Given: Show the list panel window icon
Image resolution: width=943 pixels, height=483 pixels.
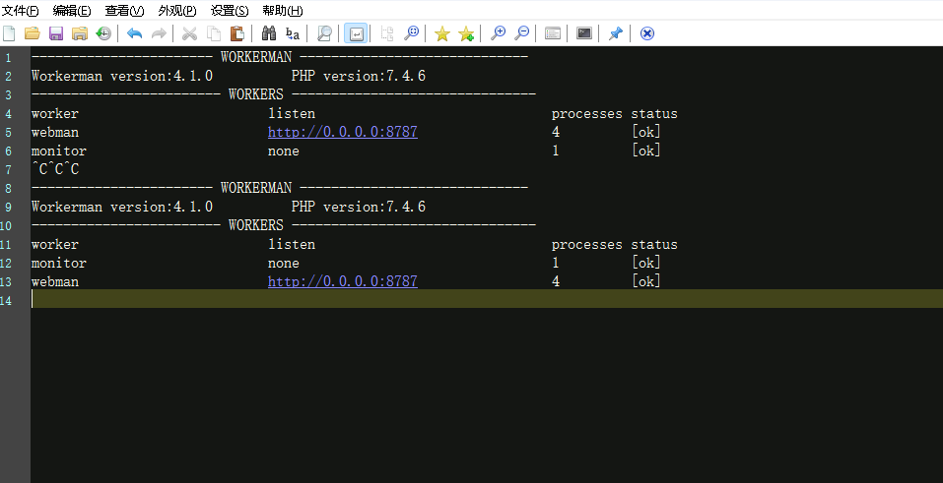Looking at the screenshot, I should coord(553,33).
